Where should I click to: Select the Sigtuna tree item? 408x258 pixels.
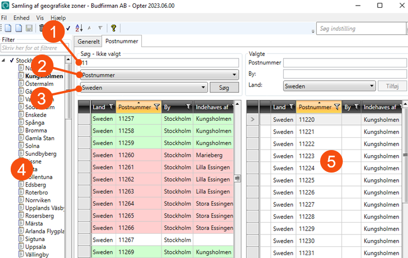[x=35, y=239]
